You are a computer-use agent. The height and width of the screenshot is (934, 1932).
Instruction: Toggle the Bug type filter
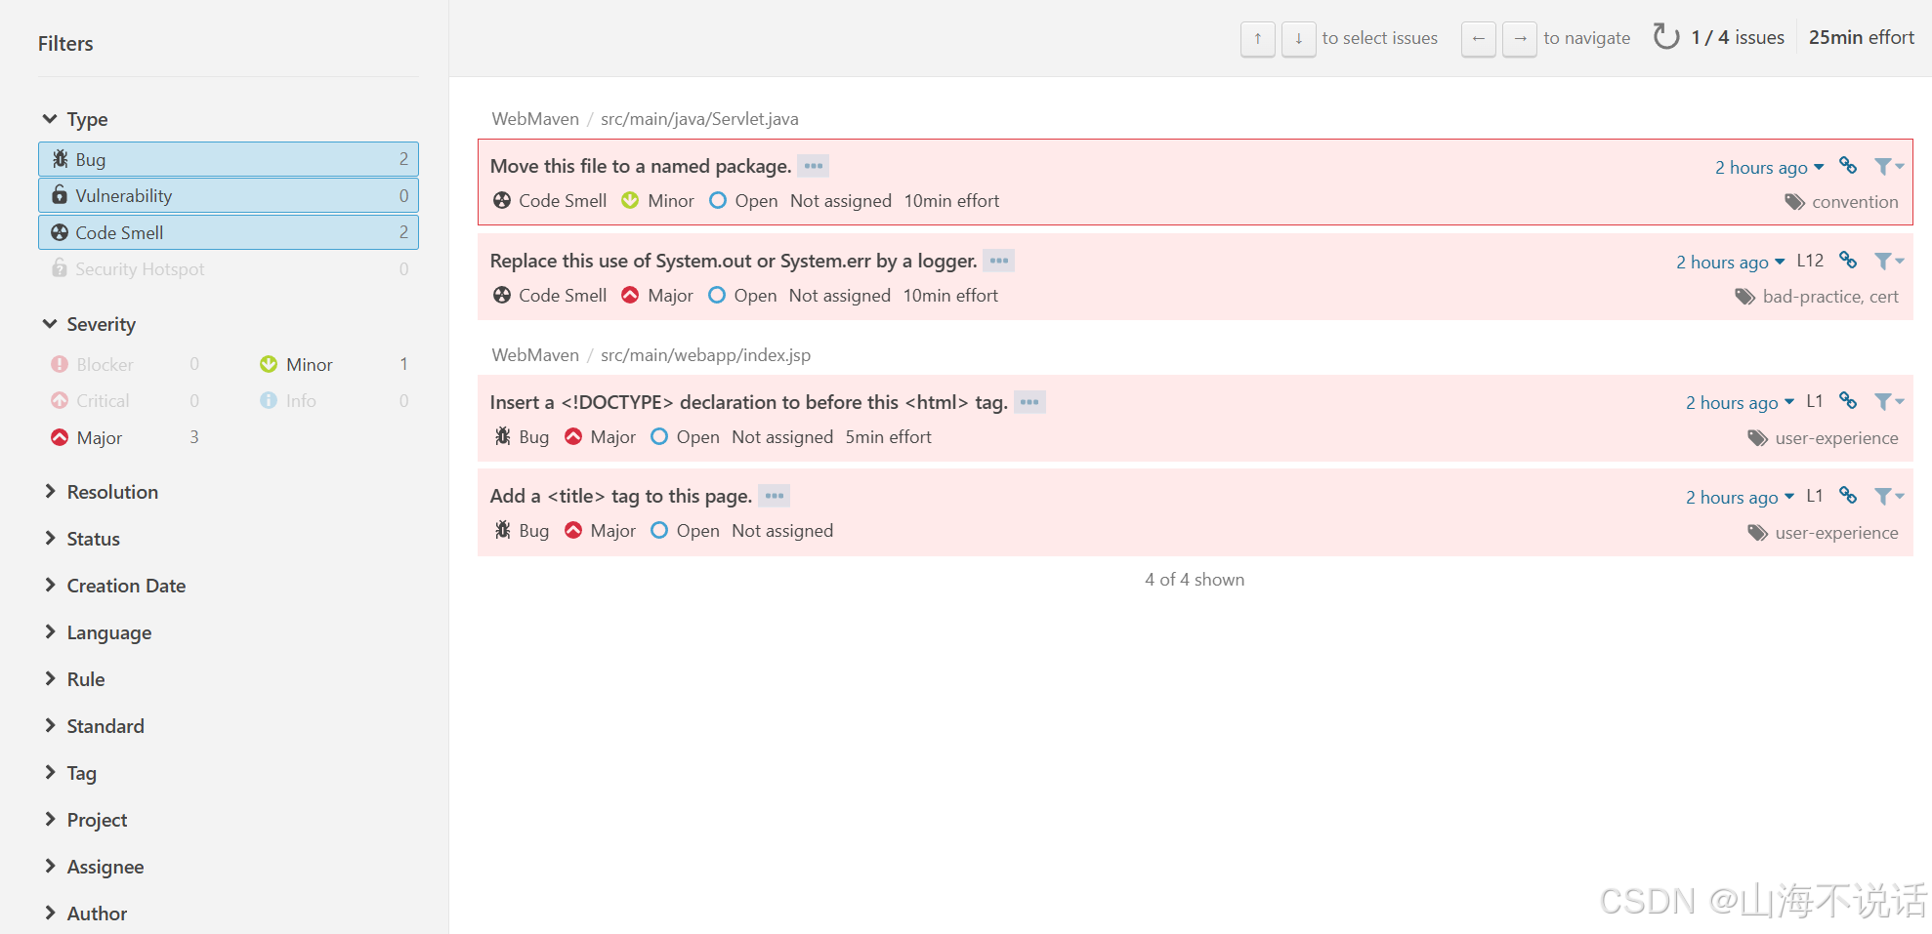228,158
